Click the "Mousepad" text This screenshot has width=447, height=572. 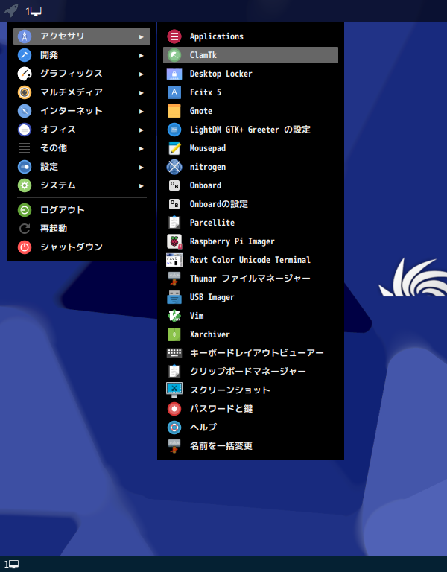(208, 148)
